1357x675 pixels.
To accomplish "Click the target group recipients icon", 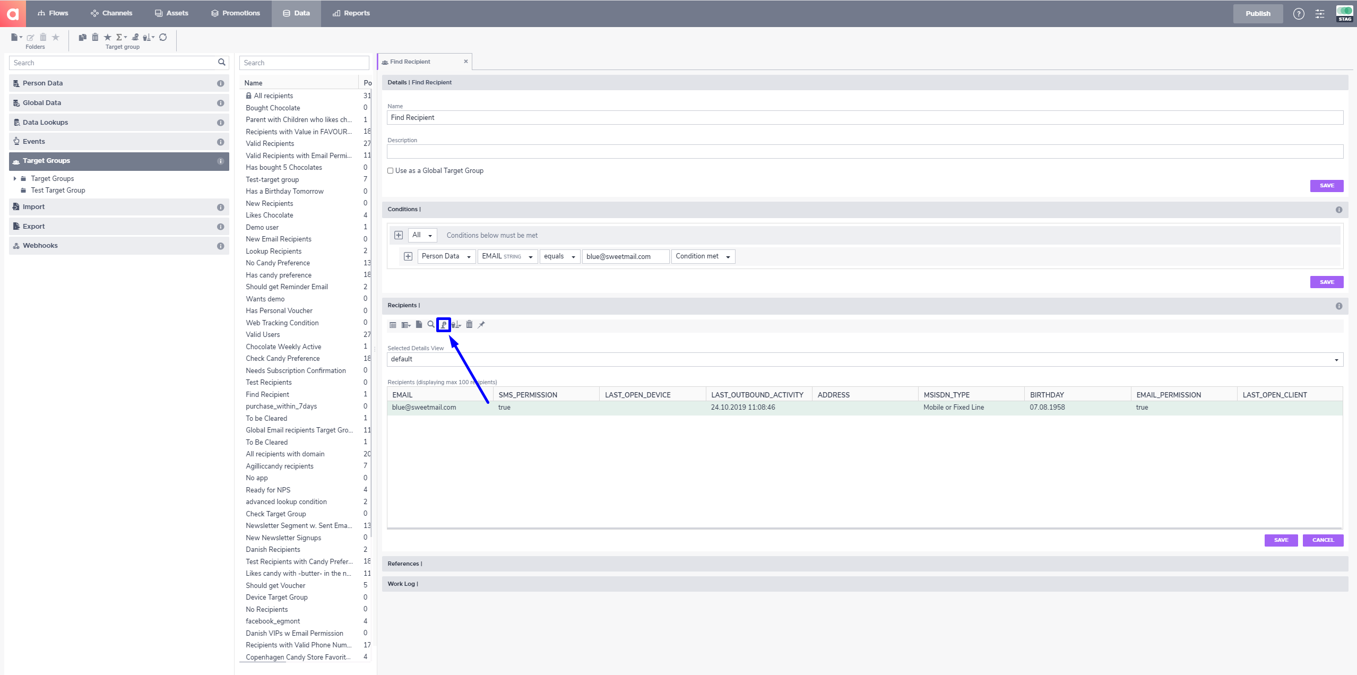I will (135, 37).
